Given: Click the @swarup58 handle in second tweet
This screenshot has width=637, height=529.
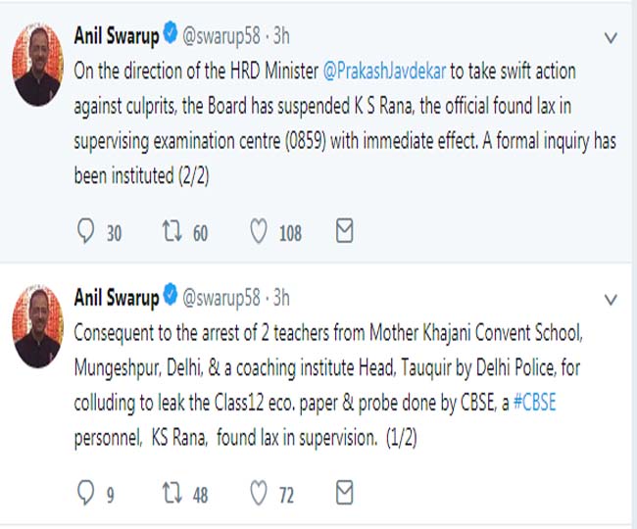Looking at the screenshot, I should click(x=223, y=299).
